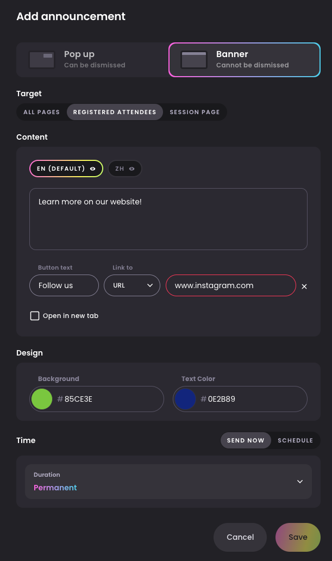
Task: Switch target to Session Page
Action: tap(195, 112)
